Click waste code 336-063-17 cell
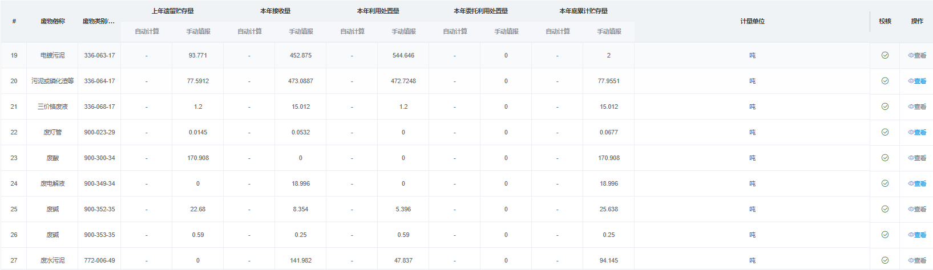The image size is (933, 270). (99, 55)
